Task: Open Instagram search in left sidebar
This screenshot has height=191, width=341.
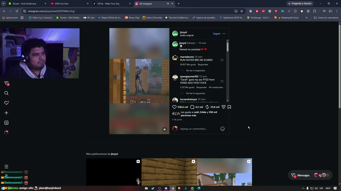Action: pyautogui.click(x=6, y=93)
